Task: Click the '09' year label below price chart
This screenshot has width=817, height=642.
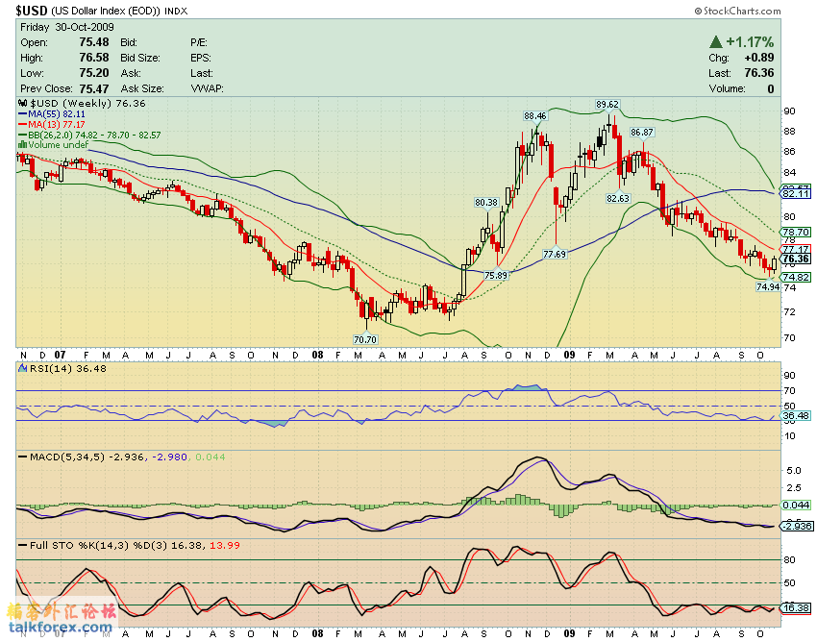Action: coord(570,356)
